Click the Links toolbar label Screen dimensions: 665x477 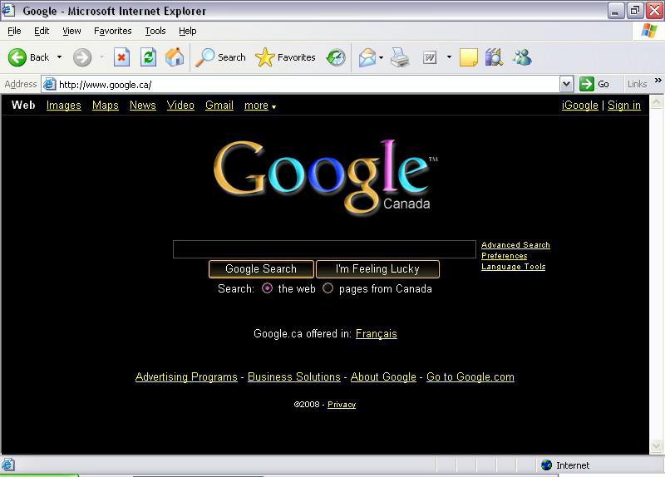click(x=637, y=84)
